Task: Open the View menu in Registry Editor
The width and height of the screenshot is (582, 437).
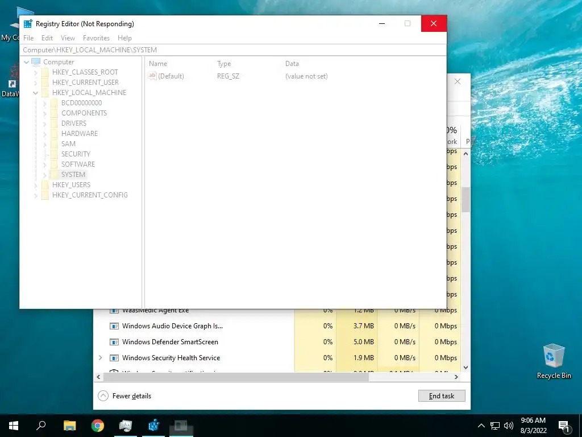Action: pyautogui.click(x=68, y=38)
